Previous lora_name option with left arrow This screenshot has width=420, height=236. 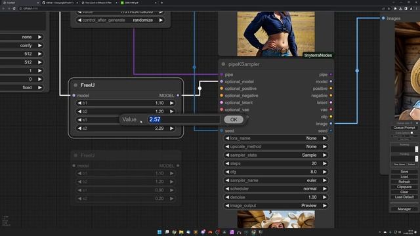227,138
